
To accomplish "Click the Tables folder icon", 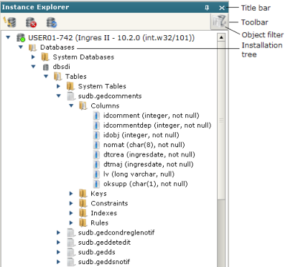I will (x=57, y=77).
